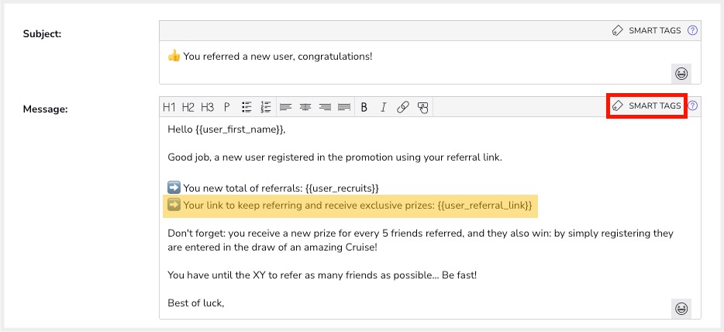Justify the message text
The image size is (724, 332).
[x=344, y=107]
